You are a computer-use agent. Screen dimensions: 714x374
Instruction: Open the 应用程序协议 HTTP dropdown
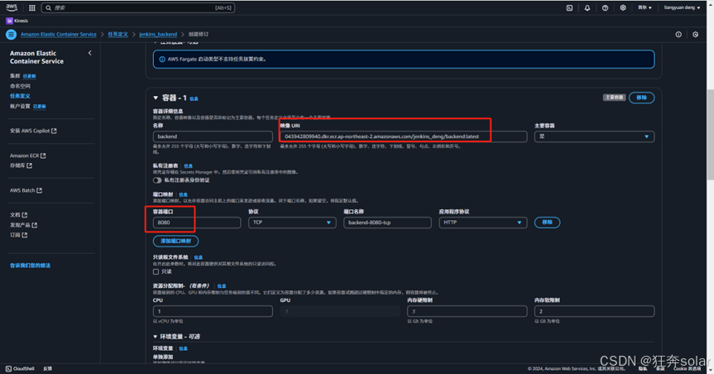click(x=482, y=223)
